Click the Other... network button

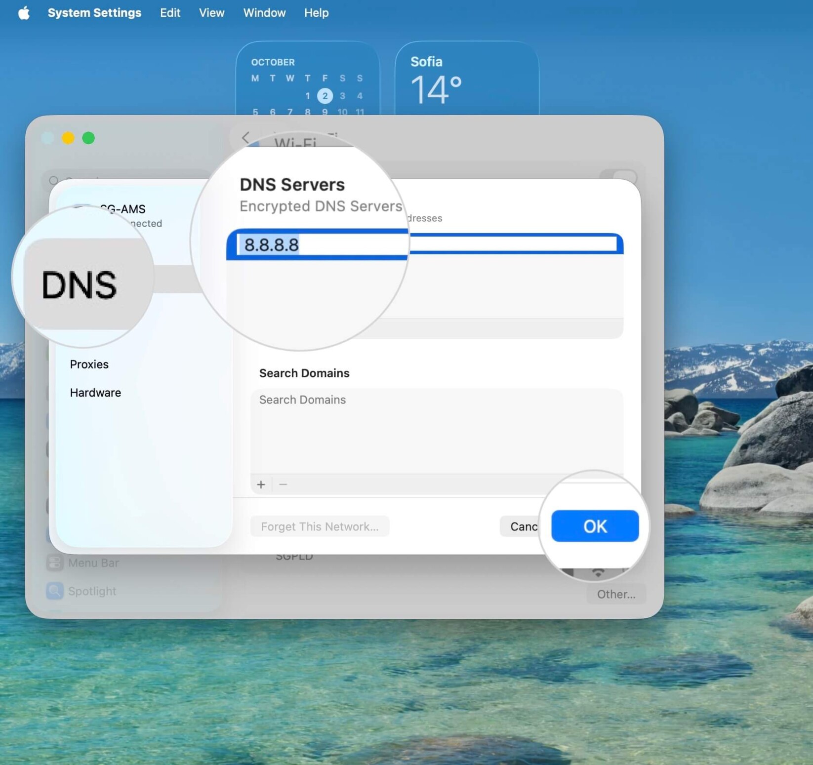(x=616, y=594)
